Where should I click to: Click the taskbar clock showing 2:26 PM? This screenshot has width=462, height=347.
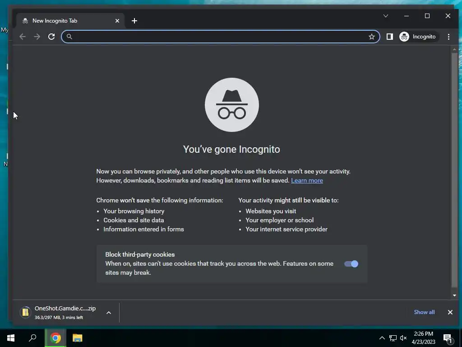[x=423, y=338]
